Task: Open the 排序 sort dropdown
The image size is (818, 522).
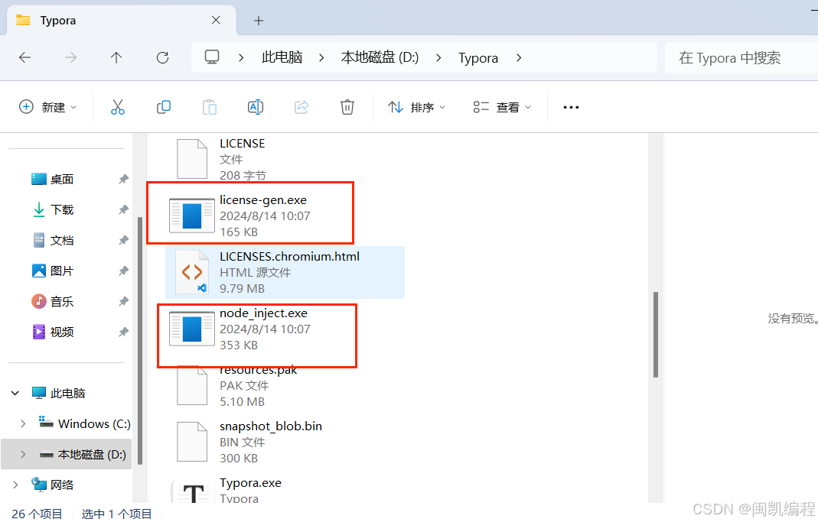Action: [x=416, y=107]
